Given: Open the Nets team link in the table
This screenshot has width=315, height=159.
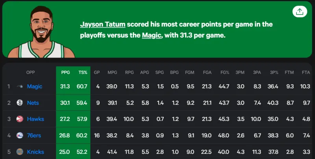Looking at the screenshot, I should point(33,103).
